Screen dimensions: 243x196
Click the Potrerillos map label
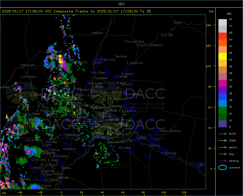click(x=49, y=111)
